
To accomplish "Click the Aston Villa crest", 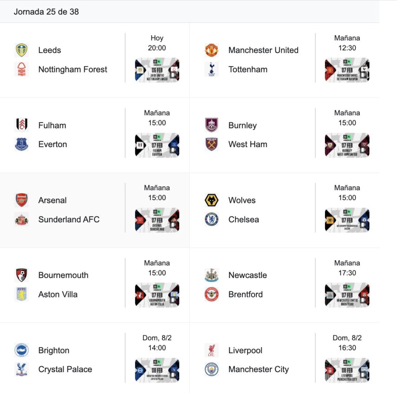I will coord(21,294).
